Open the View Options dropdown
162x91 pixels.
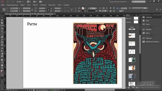(x=29, y=2)
